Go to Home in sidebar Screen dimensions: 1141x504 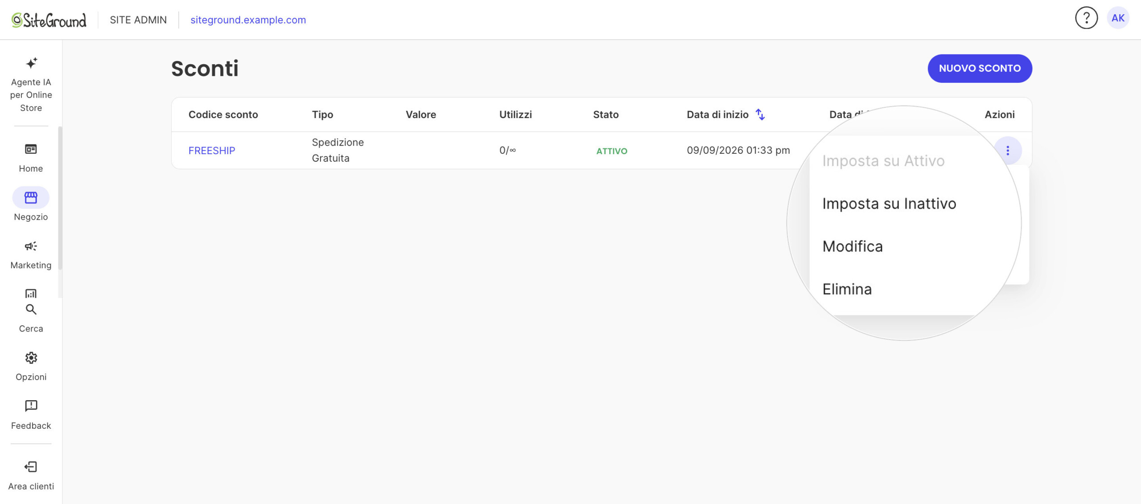[31, 158]
